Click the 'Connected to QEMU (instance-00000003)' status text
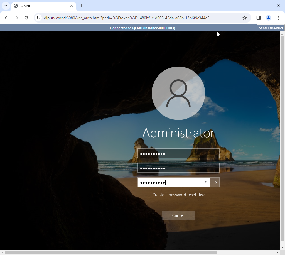This screenshot has height=255, width=285. pyautogui.click(x=142, y=28)
